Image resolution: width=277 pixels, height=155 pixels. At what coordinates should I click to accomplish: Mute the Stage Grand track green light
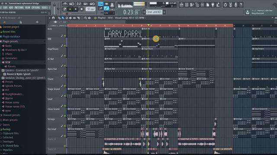pos(65,96)
